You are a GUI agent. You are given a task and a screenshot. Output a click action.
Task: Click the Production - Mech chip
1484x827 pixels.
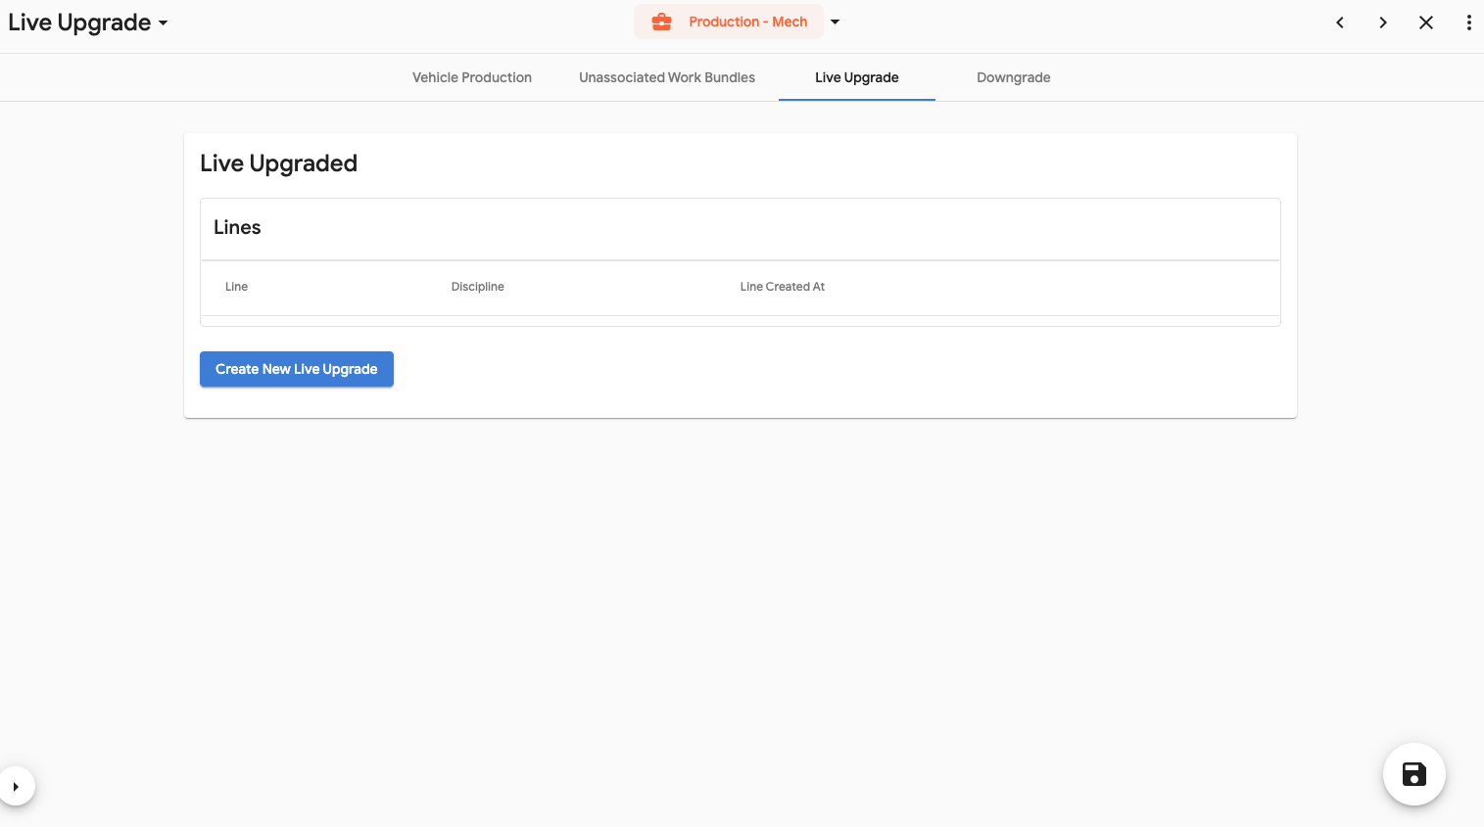click(x=729, y=22)
